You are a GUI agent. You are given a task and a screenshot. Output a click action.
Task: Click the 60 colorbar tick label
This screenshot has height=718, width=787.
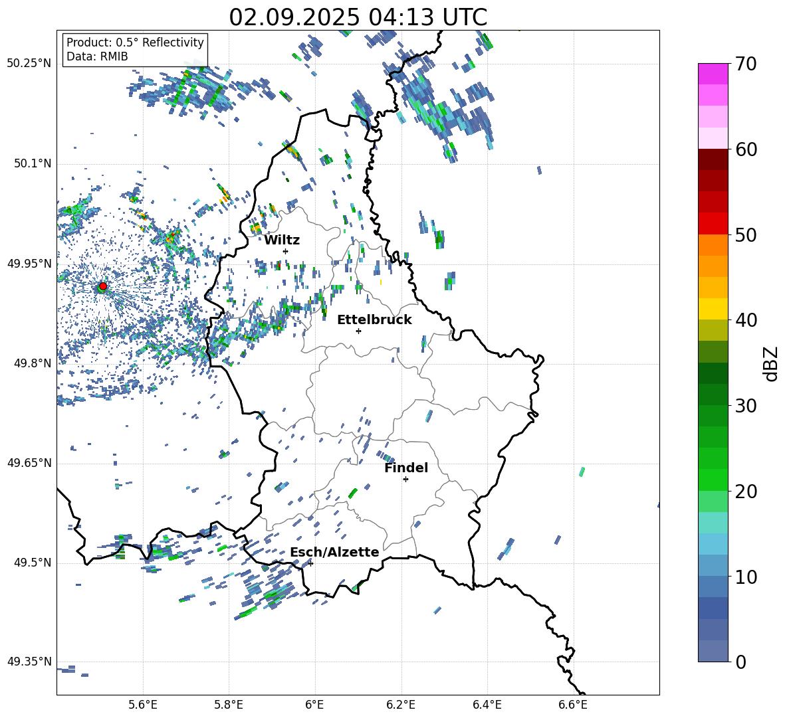click(x=746, y=149)
